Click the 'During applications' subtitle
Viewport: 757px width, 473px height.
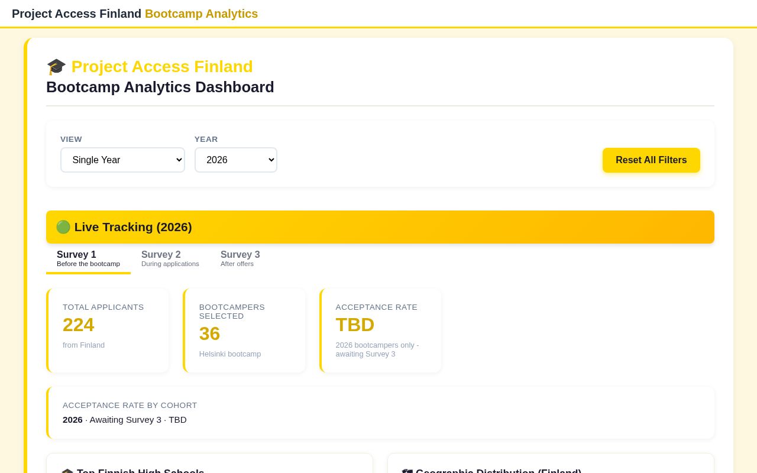click(x=170, y=264)
